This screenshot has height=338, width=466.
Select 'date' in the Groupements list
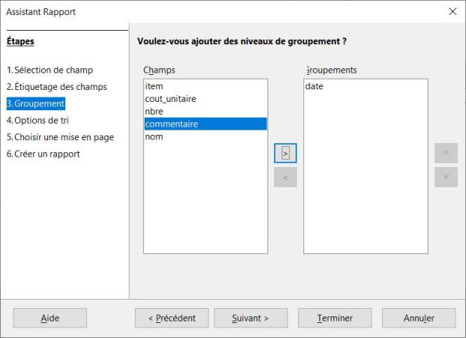click(315, 87)
